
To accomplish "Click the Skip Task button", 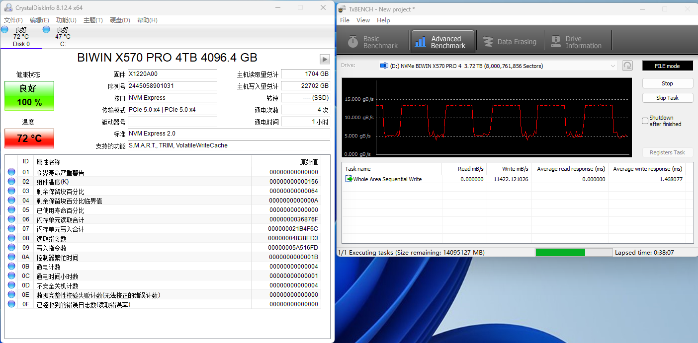I will click(x=667, y=98).
